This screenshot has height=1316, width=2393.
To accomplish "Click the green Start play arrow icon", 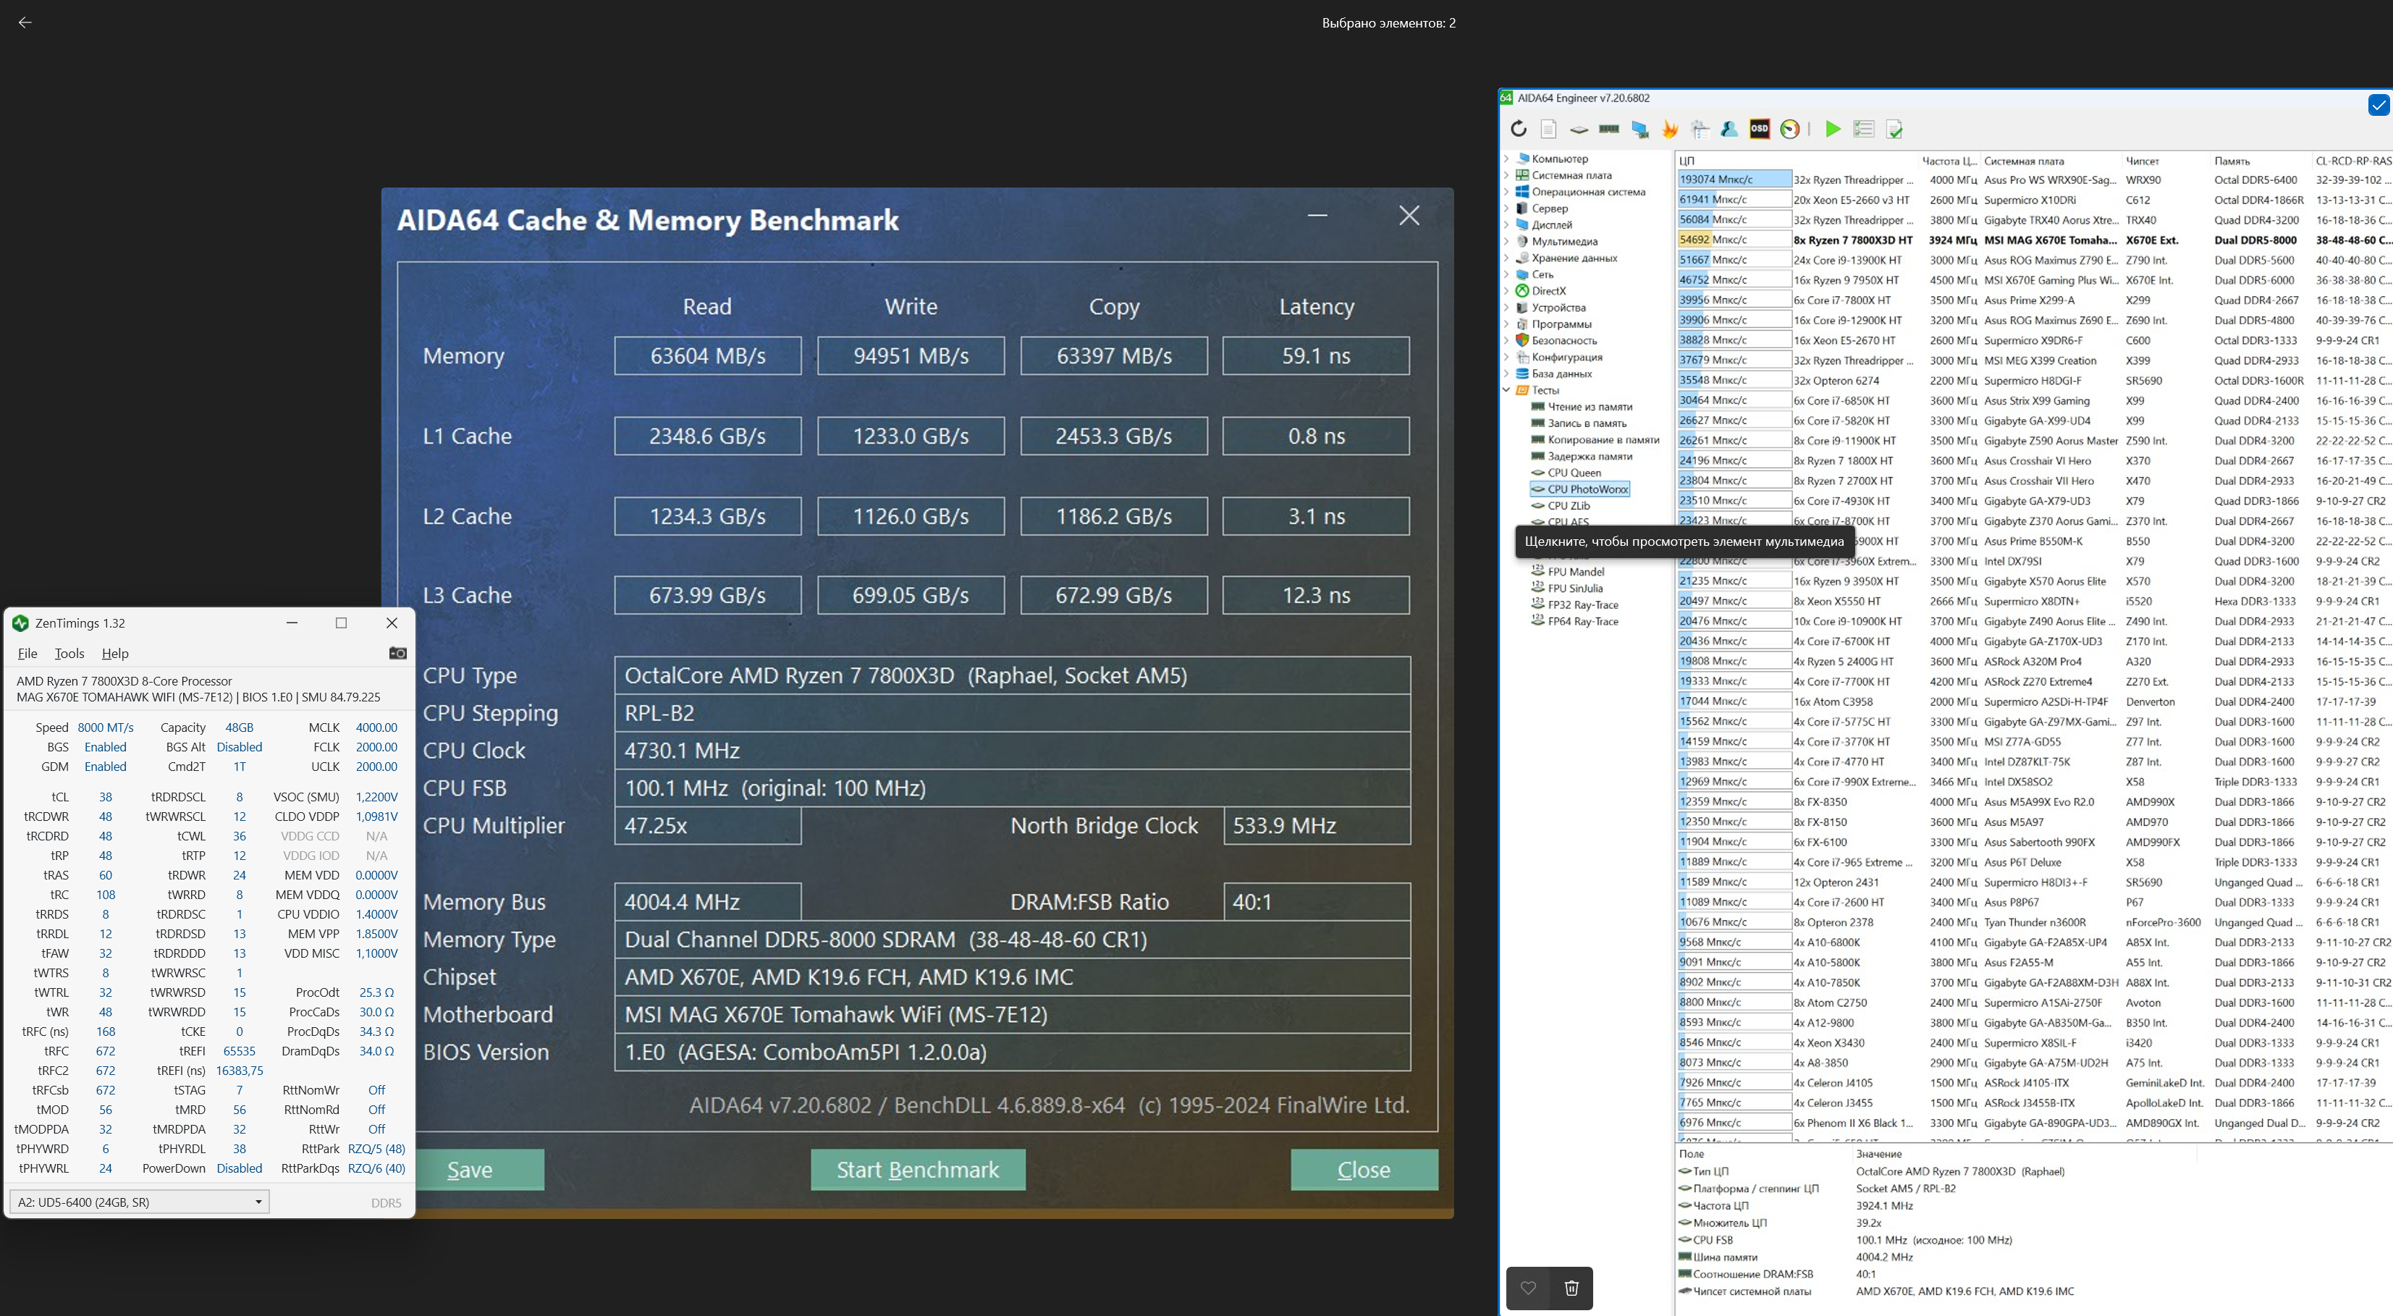I will tap(1833, 129).
